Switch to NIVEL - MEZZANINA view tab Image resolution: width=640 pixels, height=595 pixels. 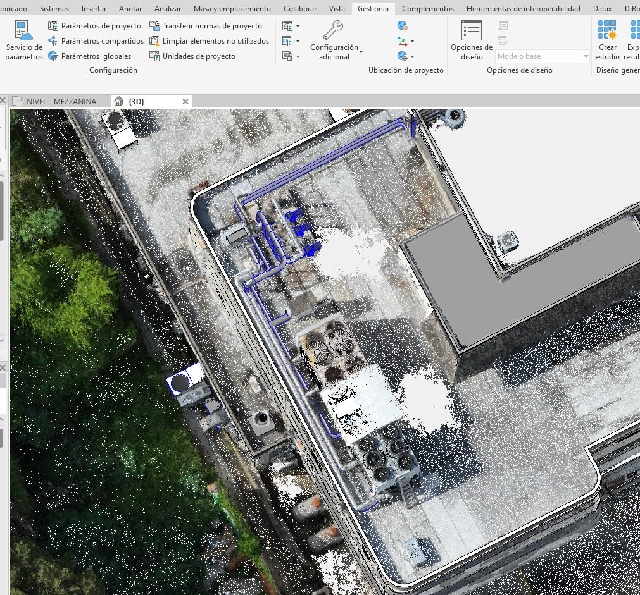[x=61, y=101]
